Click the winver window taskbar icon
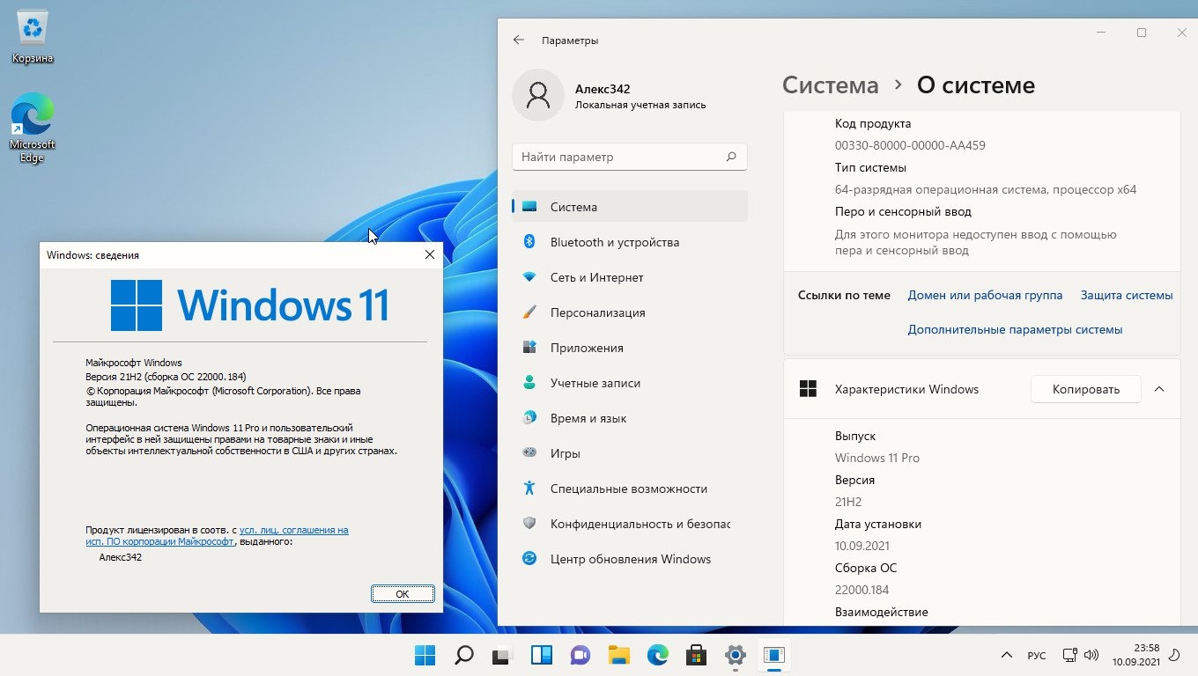 pos(773,655)
